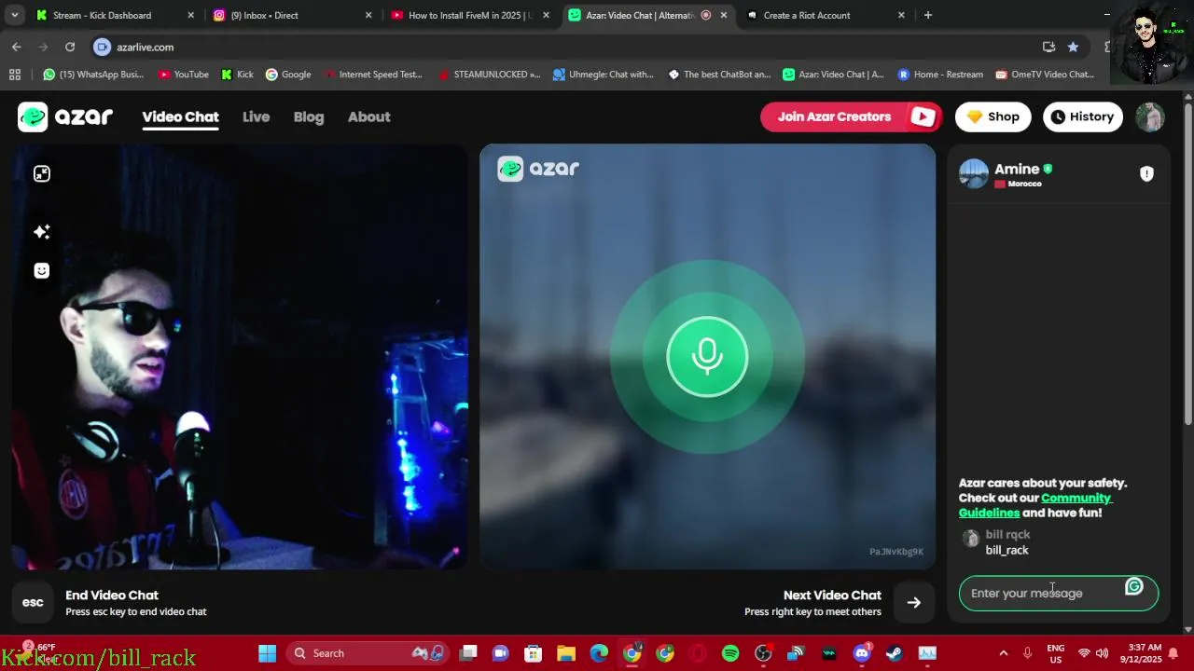Click the translate icon in message box
This screenshot has width=1194, height=671.
[1134, 586]
